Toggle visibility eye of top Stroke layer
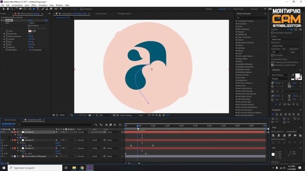 coord(2,132)
